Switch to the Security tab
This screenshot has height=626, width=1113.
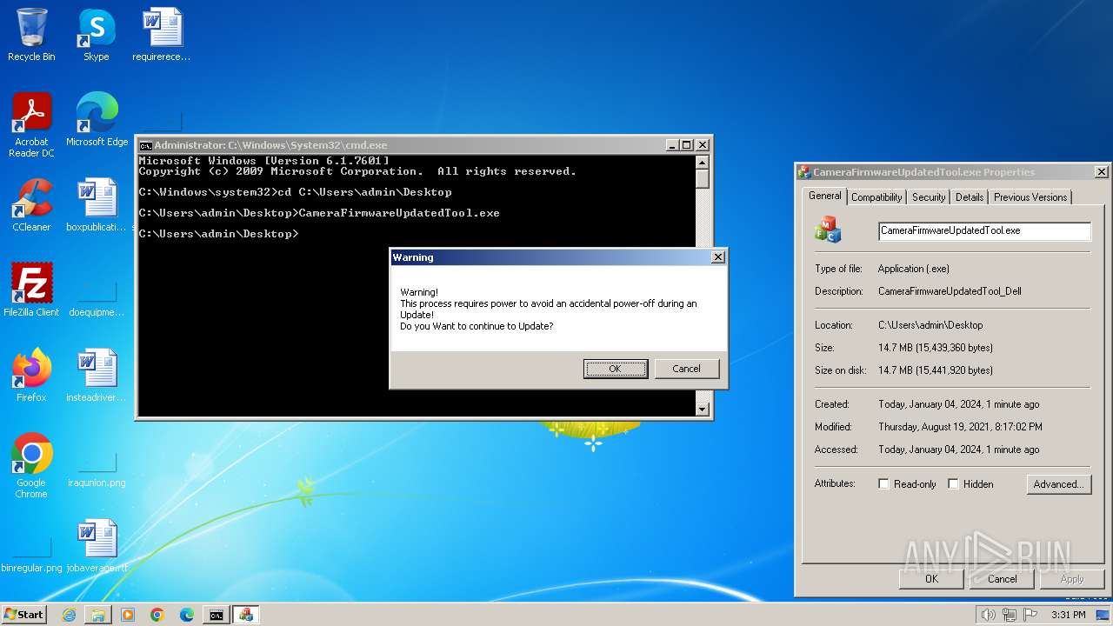click(929, 197)
